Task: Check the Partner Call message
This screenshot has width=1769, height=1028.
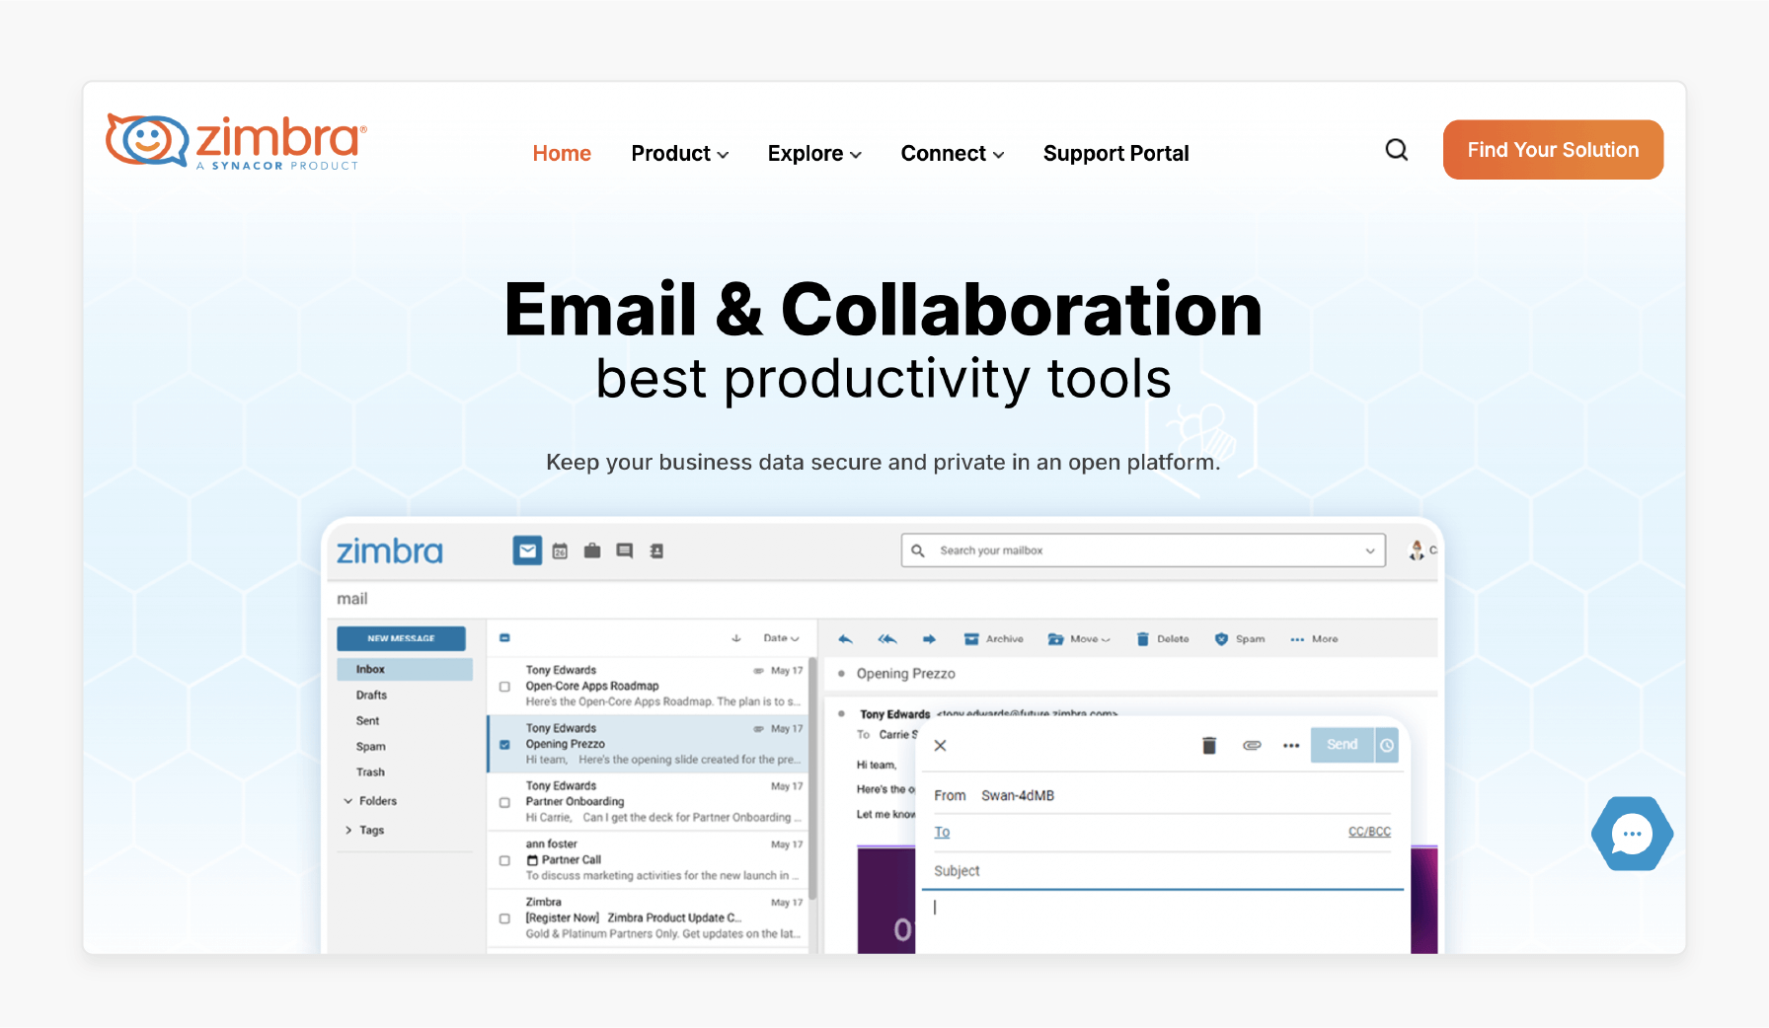Action: [504, 860]
